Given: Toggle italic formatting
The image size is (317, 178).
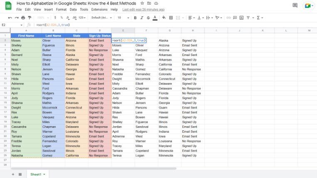Looking at the screenshot, I should (x=142, y=18).
